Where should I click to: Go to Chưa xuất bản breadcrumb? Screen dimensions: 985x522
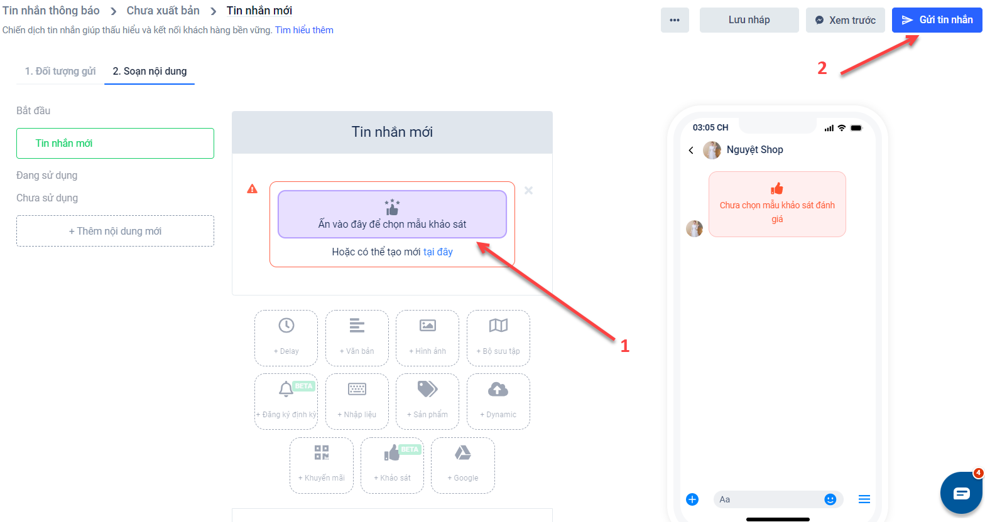tap(163, 11)
